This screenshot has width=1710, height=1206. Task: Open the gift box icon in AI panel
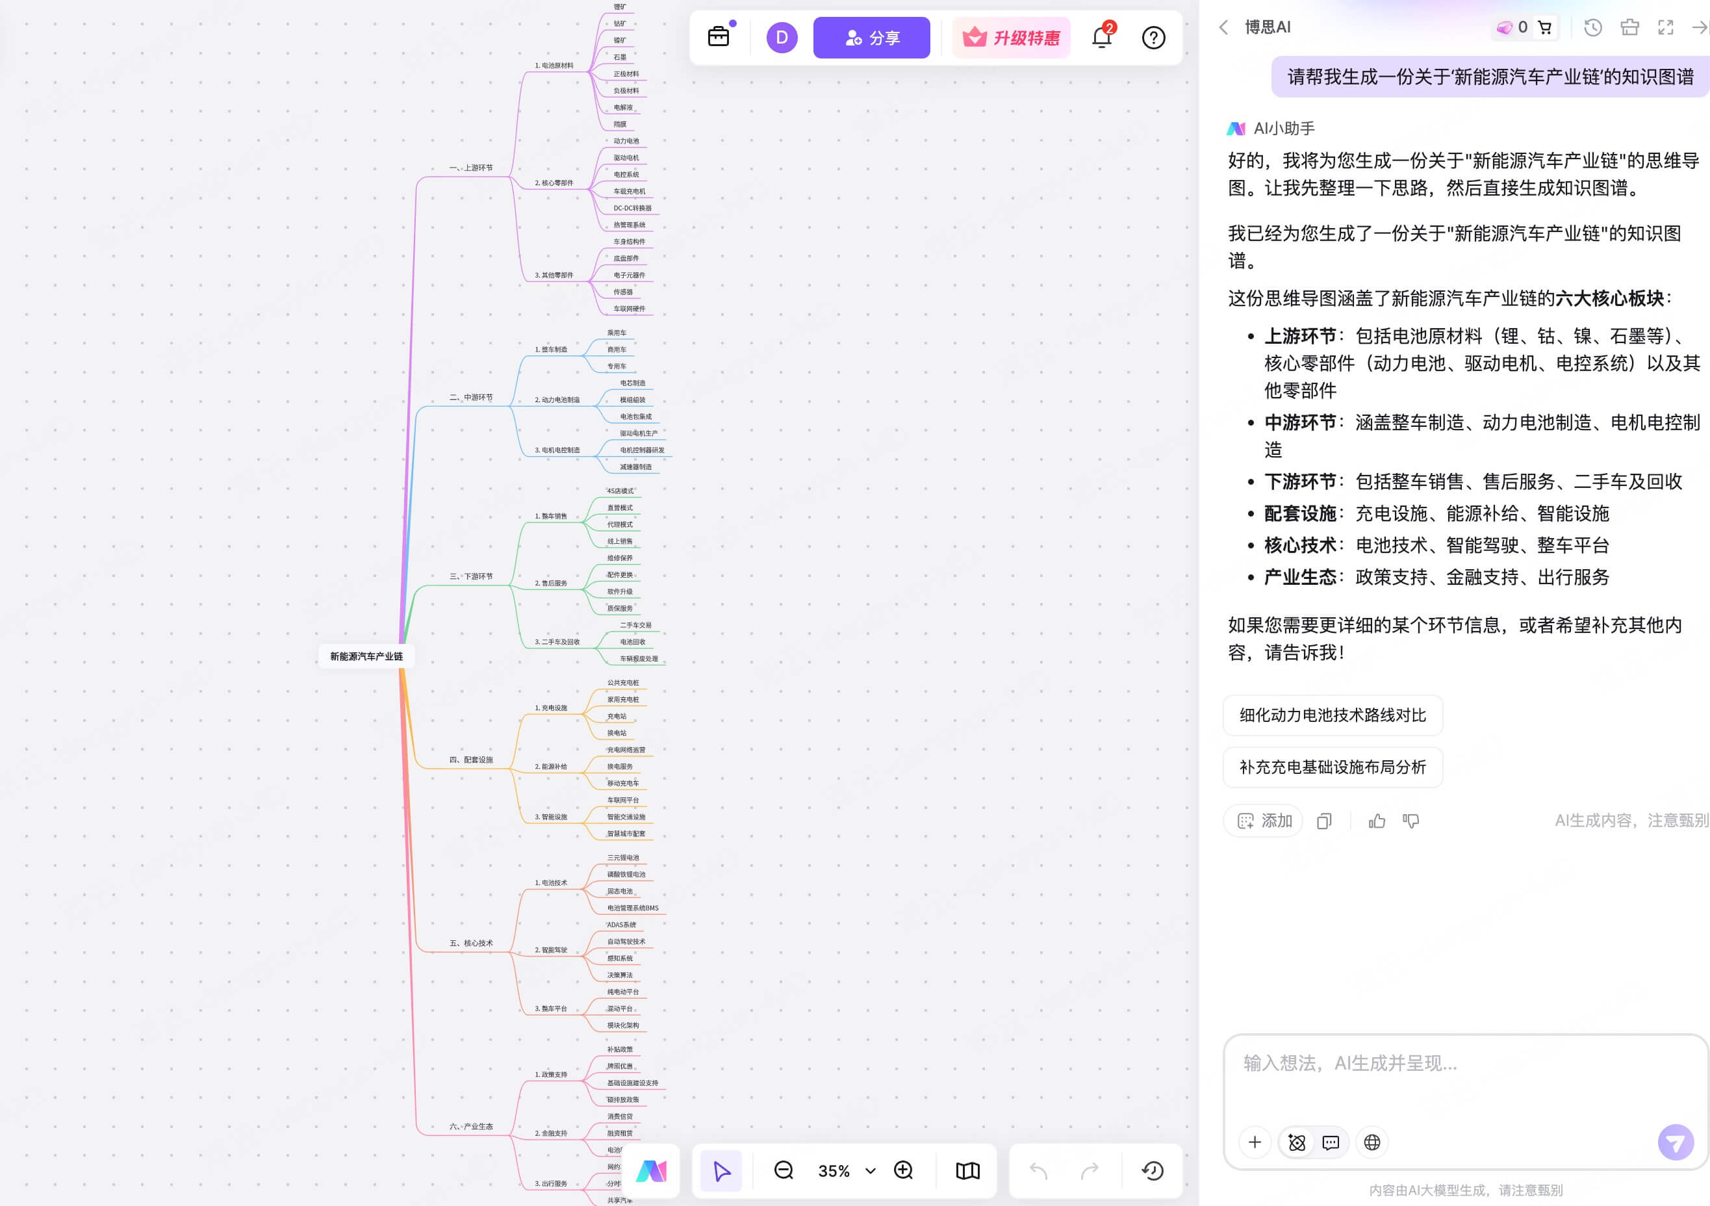click(x=1629, y=27)
